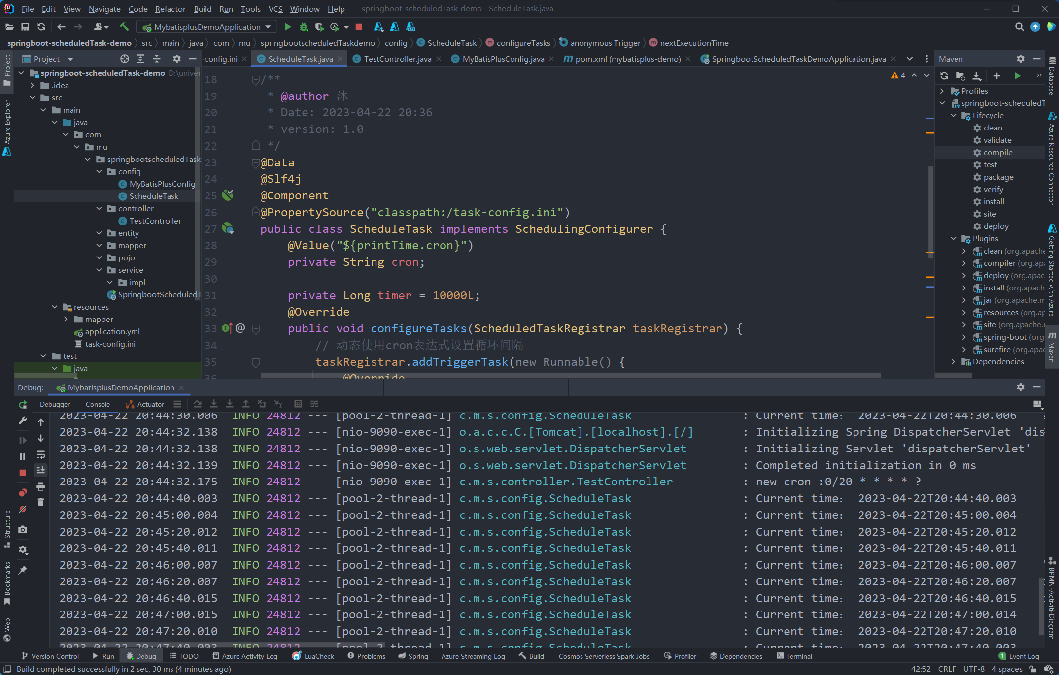Show hidden editor tabs chevron

click(910, 59)
